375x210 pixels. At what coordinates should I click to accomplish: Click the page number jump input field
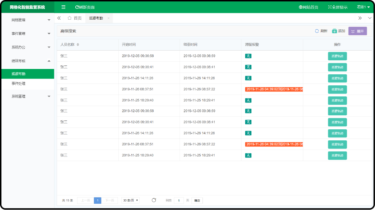(179, 200)
